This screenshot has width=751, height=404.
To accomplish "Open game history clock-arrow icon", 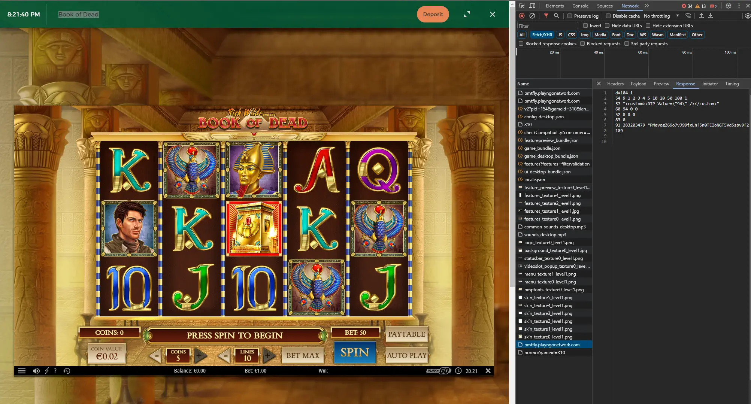I will [x=67, y=371].
